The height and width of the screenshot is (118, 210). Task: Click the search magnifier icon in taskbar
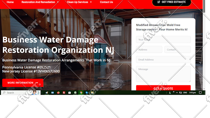click(4, 93)
